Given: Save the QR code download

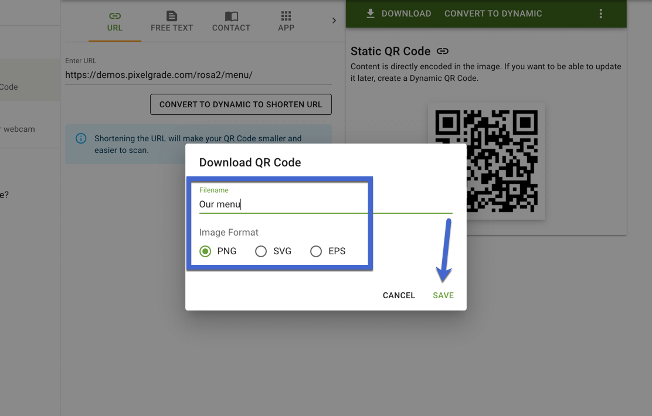Looking at the screenshot, I should click(x=443, y=295).
